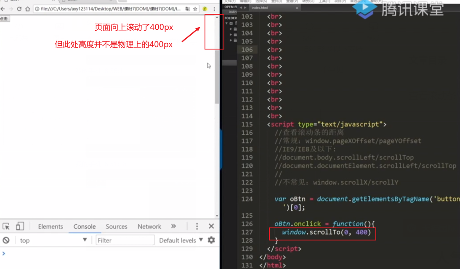Click the comment with document.body.scrollLeft/scrollTop
Image resolution: width=460 pixels, height=269 pixels.
coord(344,158)
